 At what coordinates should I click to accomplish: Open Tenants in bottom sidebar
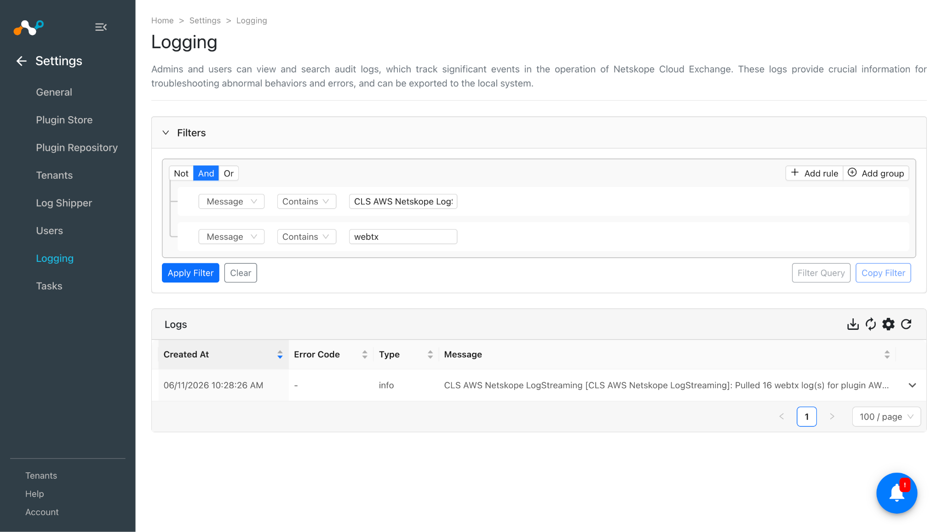click(x=41, y=476)
